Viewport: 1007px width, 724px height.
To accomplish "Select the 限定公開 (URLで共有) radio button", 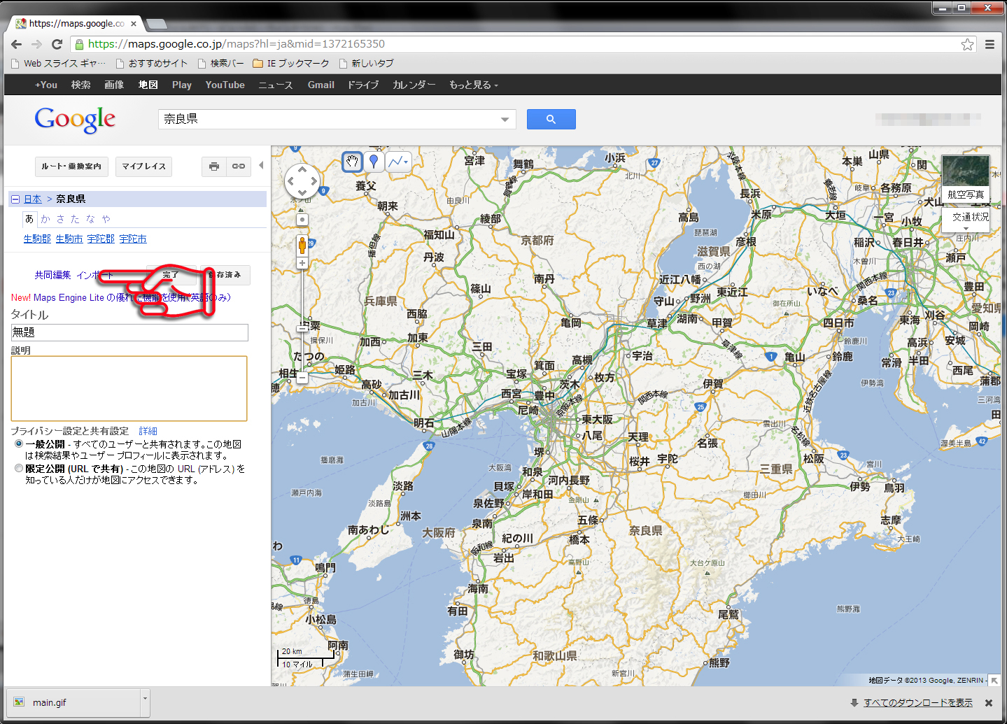I will pos(19,469).
